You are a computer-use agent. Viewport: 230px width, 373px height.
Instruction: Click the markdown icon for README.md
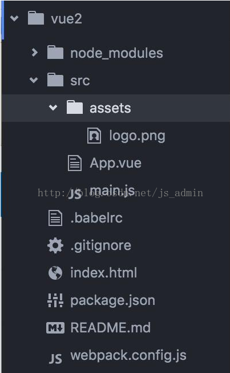pyautogui.click(x=55, y=328)
